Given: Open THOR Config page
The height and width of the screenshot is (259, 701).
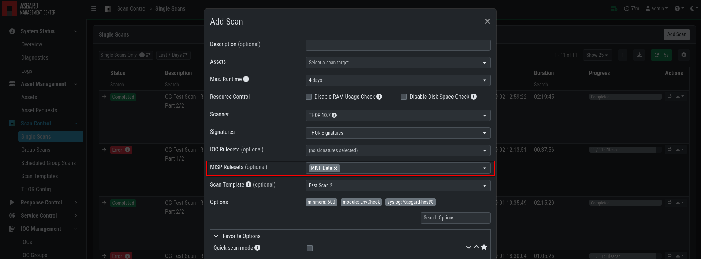Looking at the screenshot, I should coord(36,189).
